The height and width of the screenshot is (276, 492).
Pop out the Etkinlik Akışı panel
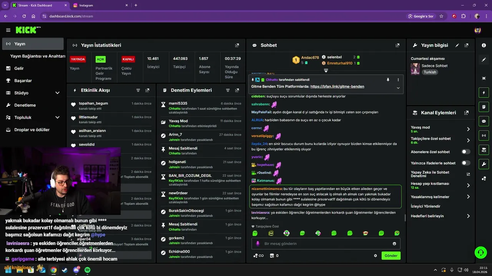click(147, 90)
